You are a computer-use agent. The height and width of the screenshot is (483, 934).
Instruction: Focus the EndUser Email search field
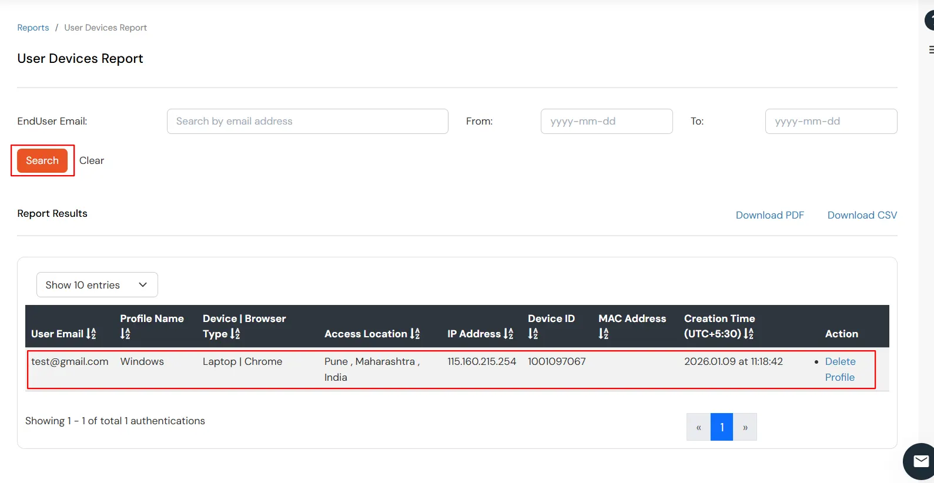click(307, 121)
